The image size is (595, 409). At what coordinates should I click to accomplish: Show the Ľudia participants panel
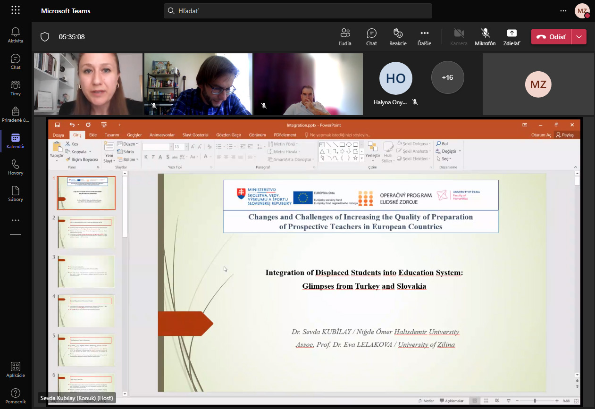point(345,36)
